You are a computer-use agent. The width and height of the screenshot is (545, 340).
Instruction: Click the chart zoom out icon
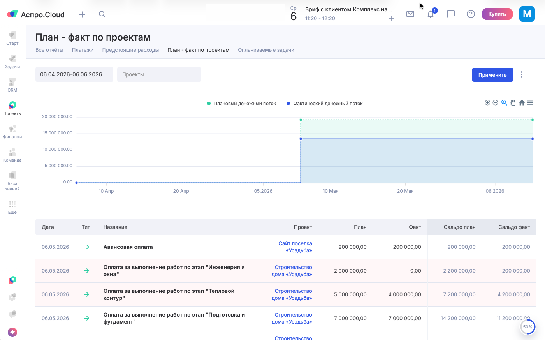495,103
